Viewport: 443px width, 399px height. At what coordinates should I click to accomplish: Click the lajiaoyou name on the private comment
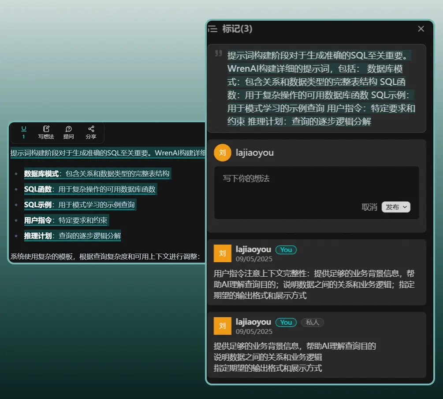[253, 322]
